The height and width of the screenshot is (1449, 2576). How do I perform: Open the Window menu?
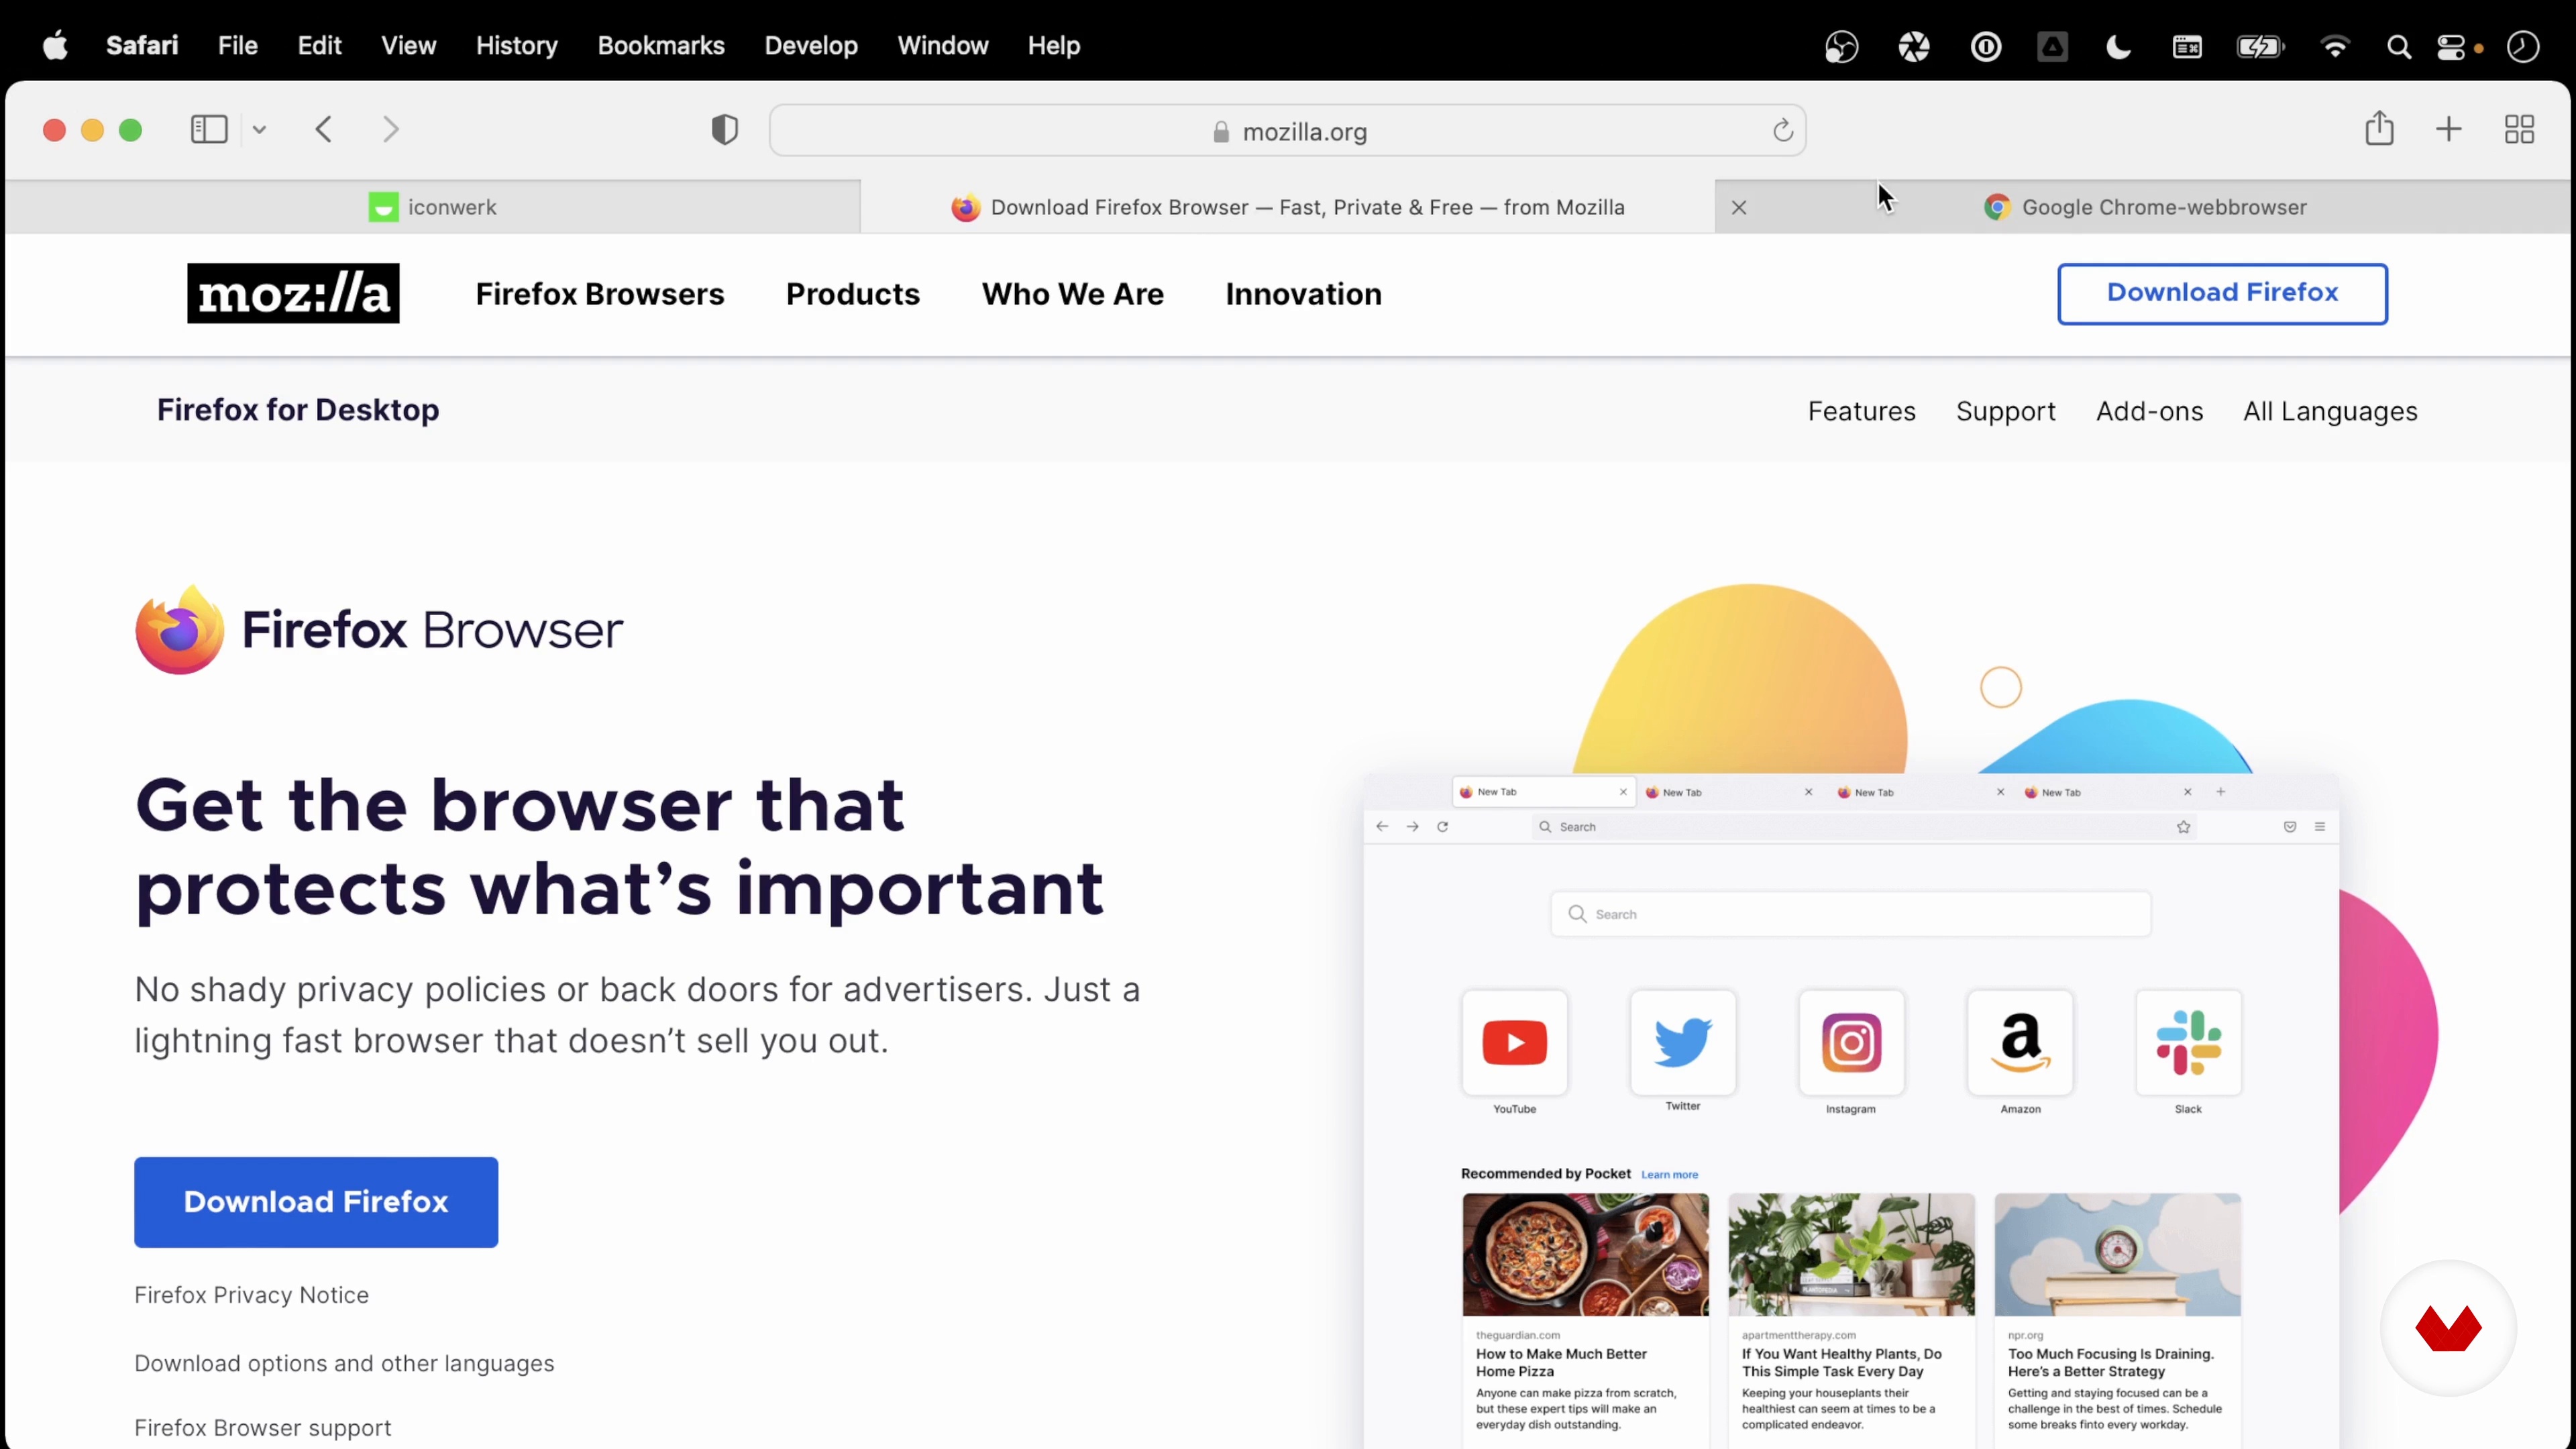pos(942,45)
